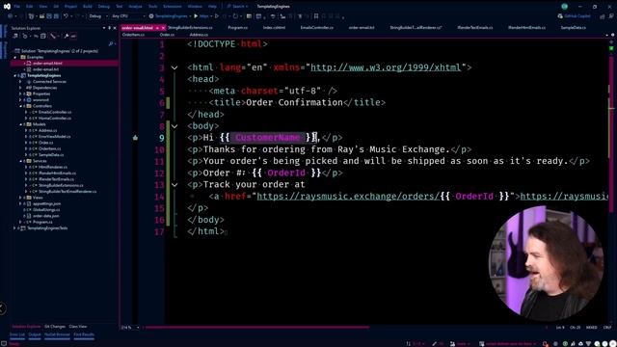617x347 pixels.
Task: Open GitHub Copilot button
Action: click(575, 16)
